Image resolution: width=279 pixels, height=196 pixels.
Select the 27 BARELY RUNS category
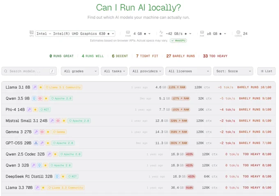(x=181, y=56)
